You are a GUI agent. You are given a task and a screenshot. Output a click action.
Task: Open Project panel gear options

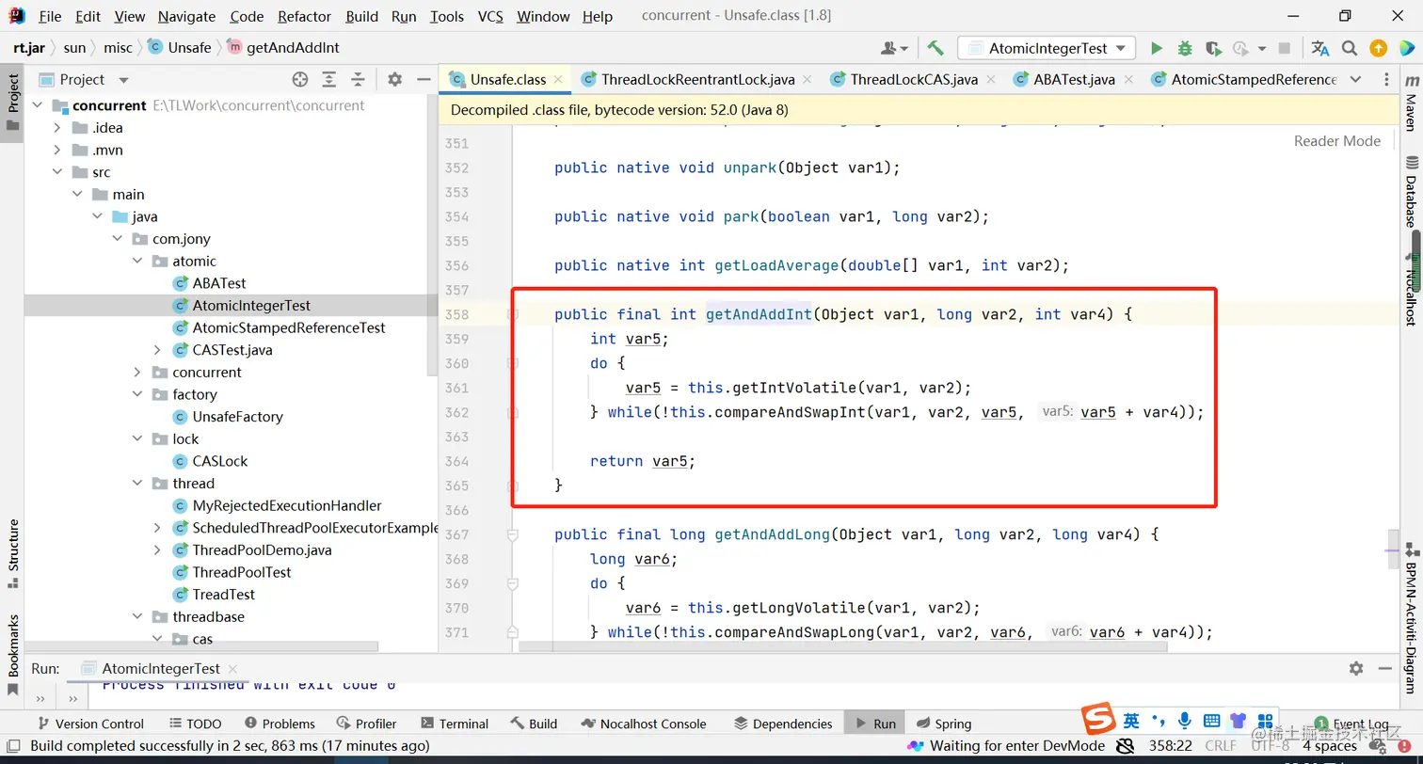click(395, 80)
